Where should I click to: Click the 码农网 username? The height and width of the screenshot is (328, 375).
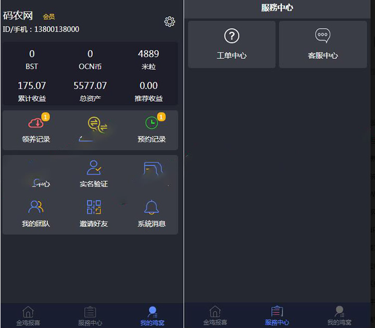(x=18, y=16)
